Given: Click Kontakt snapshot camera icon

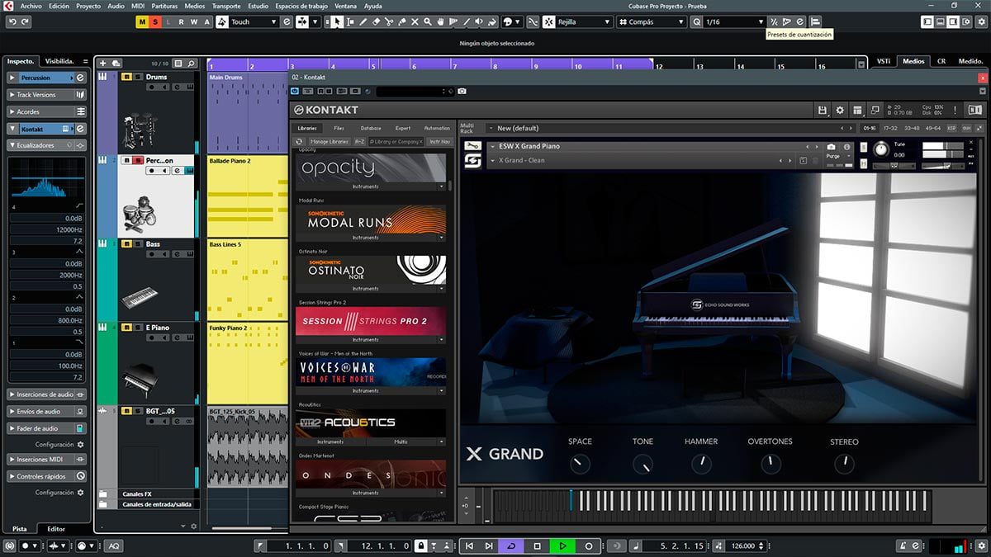Looking at the screenshot, I should pyautogui.click(x=831, y=147).
